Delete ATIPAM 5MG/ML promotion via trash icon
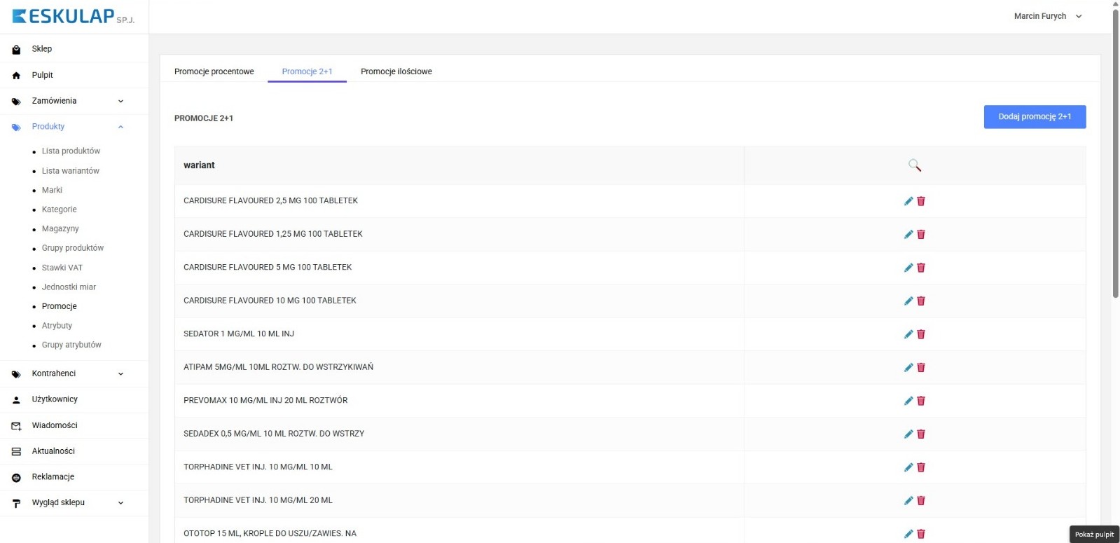 pos(921,368)
